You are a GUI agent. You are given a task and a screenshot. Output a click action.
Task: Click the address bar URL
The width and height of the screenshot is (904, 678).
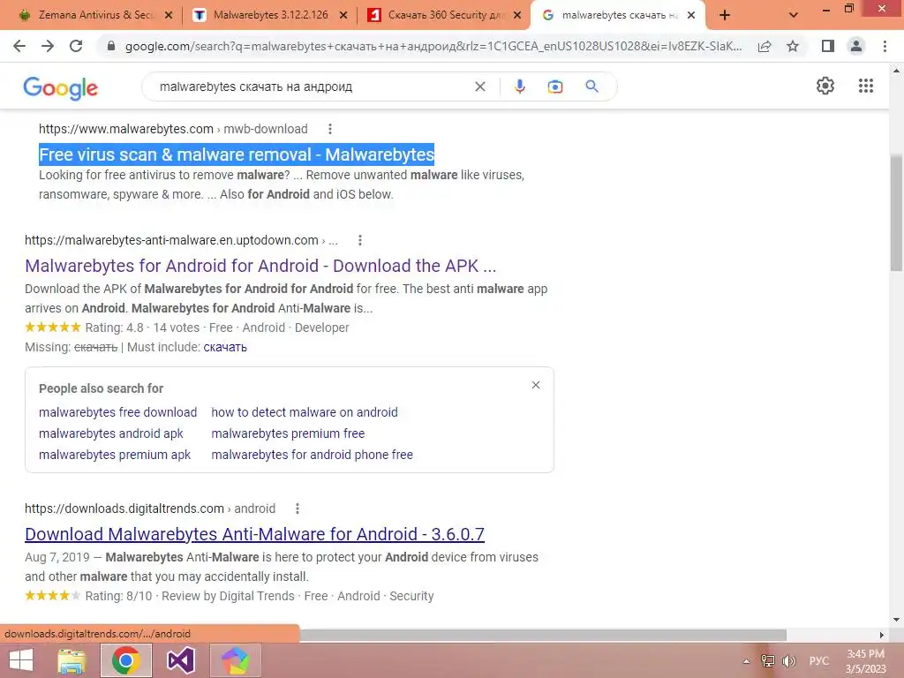(433, 46)
